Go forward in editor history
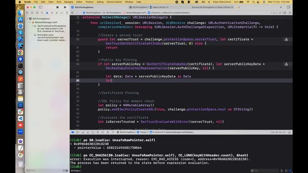 point(80,13)
